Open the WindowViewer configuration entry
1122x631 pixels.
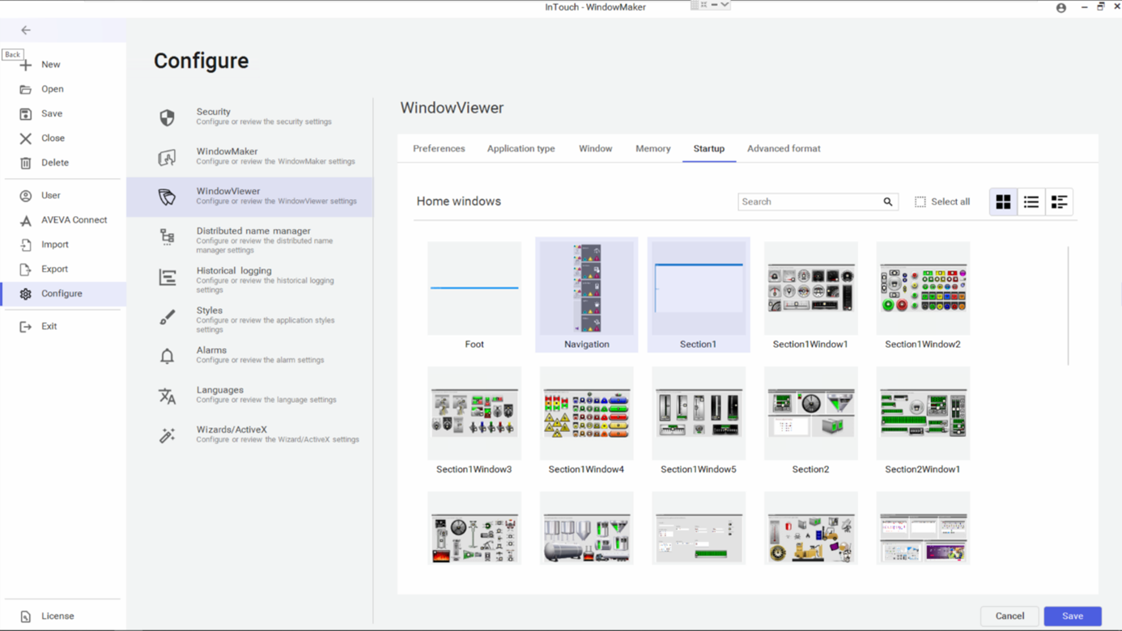point(250,197)
